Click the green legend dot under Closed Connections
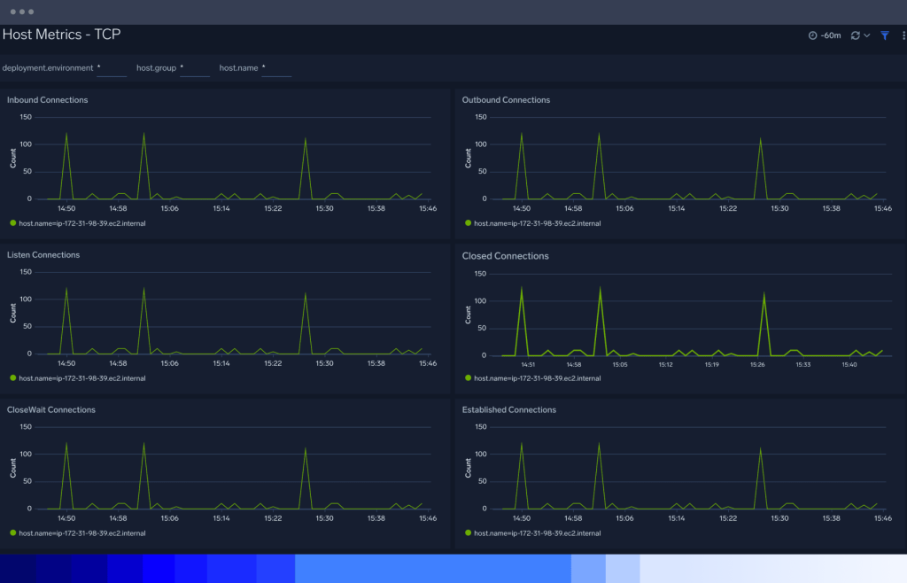Screen dimensions: 907x583 tap(468, 378)
